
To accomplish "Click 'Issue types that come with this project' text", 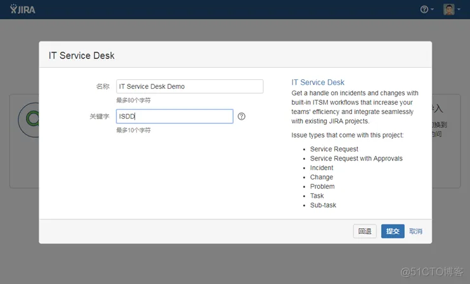I will pyautogui.click(x=348, y=135).
